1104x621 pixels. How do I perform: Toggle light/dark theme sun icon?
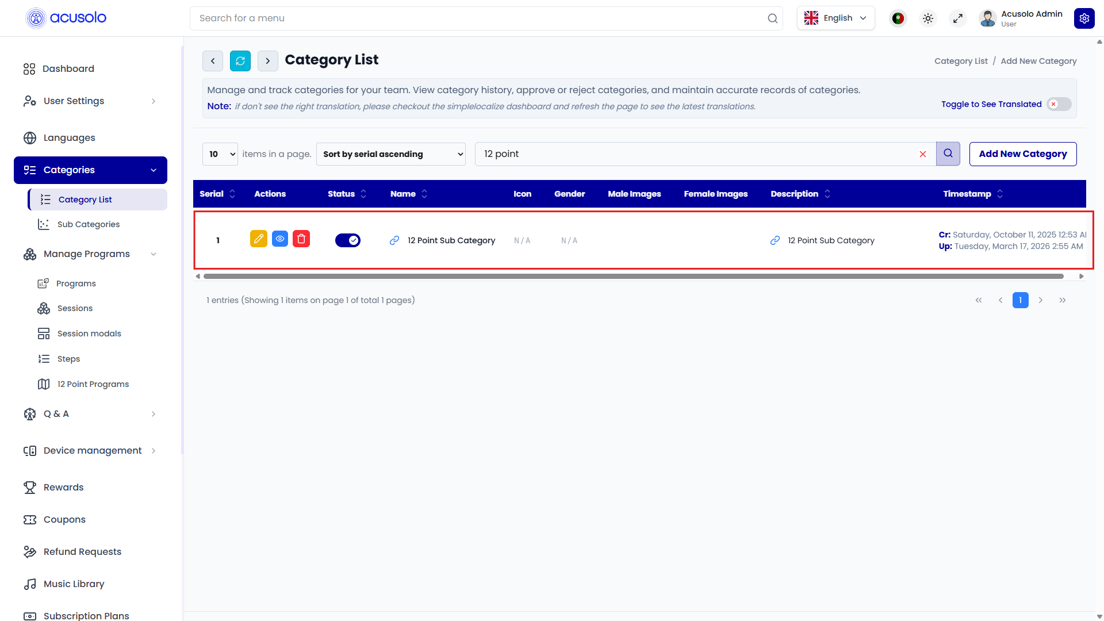(x=927, y=18)
